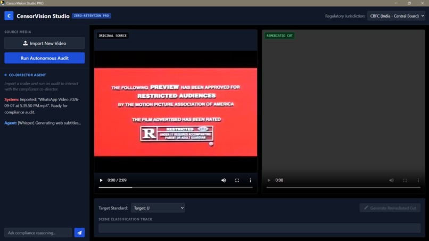Image resolution: width=429 pixels, height=241 pixels.
Task: Click the Scene Classification Track bar
Action: tap(259, 228)
